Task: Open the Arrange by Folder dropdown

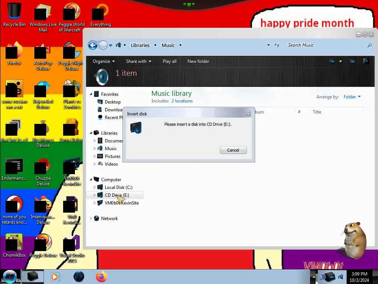Action: (x=352, y=97)
